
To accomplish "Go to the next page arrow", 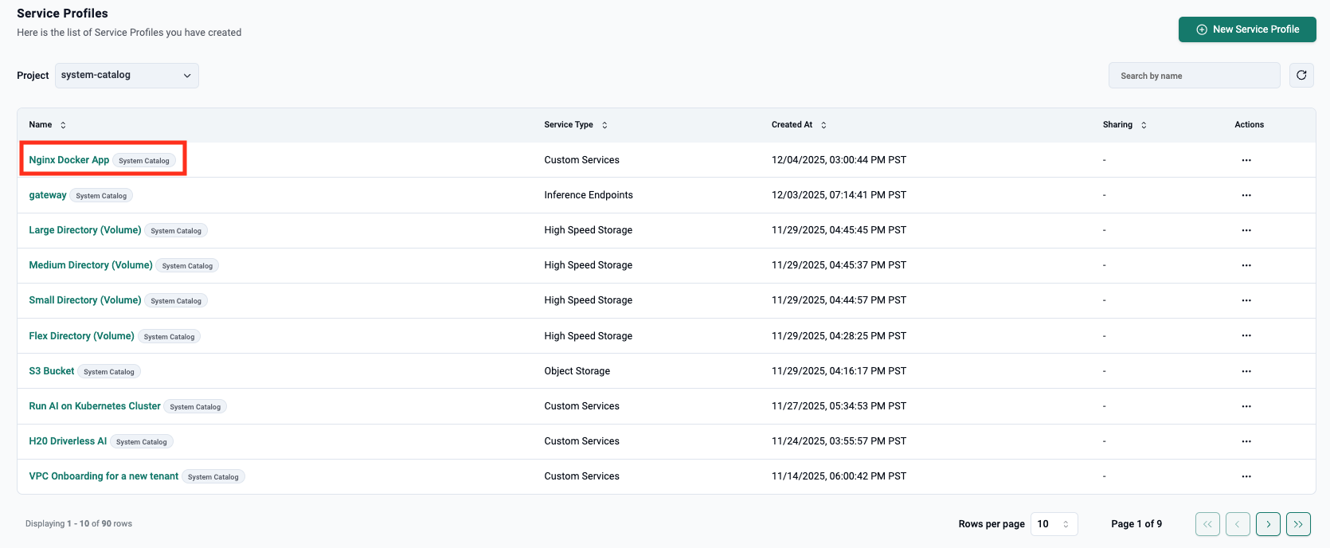I will click(x=1268, y=524).
